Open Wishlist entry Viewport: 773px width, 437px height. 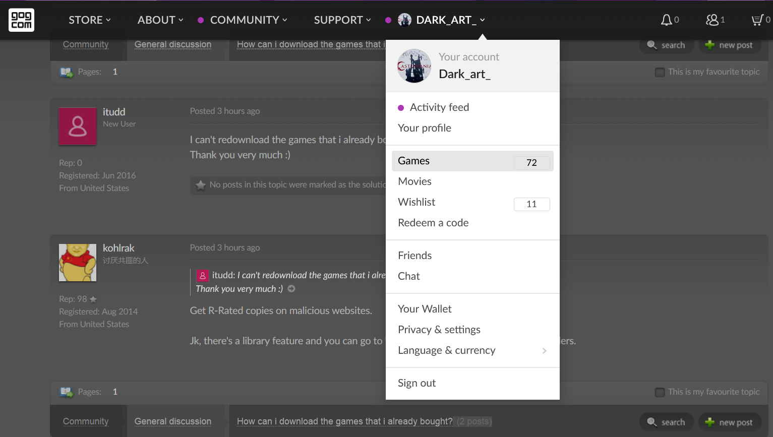click(x=417, y=202)
